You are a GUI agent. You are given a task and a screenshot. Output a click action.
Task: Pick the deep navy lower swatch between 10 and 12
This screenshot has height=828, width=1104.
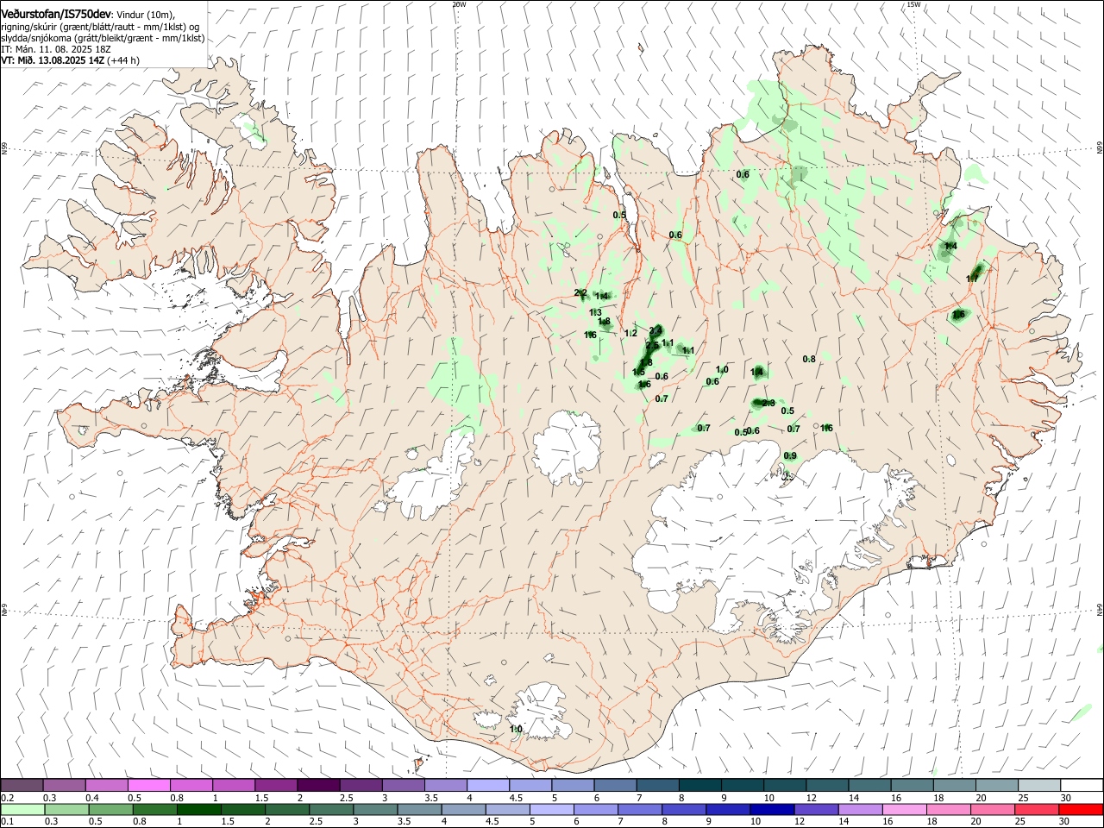click(772, 809)
